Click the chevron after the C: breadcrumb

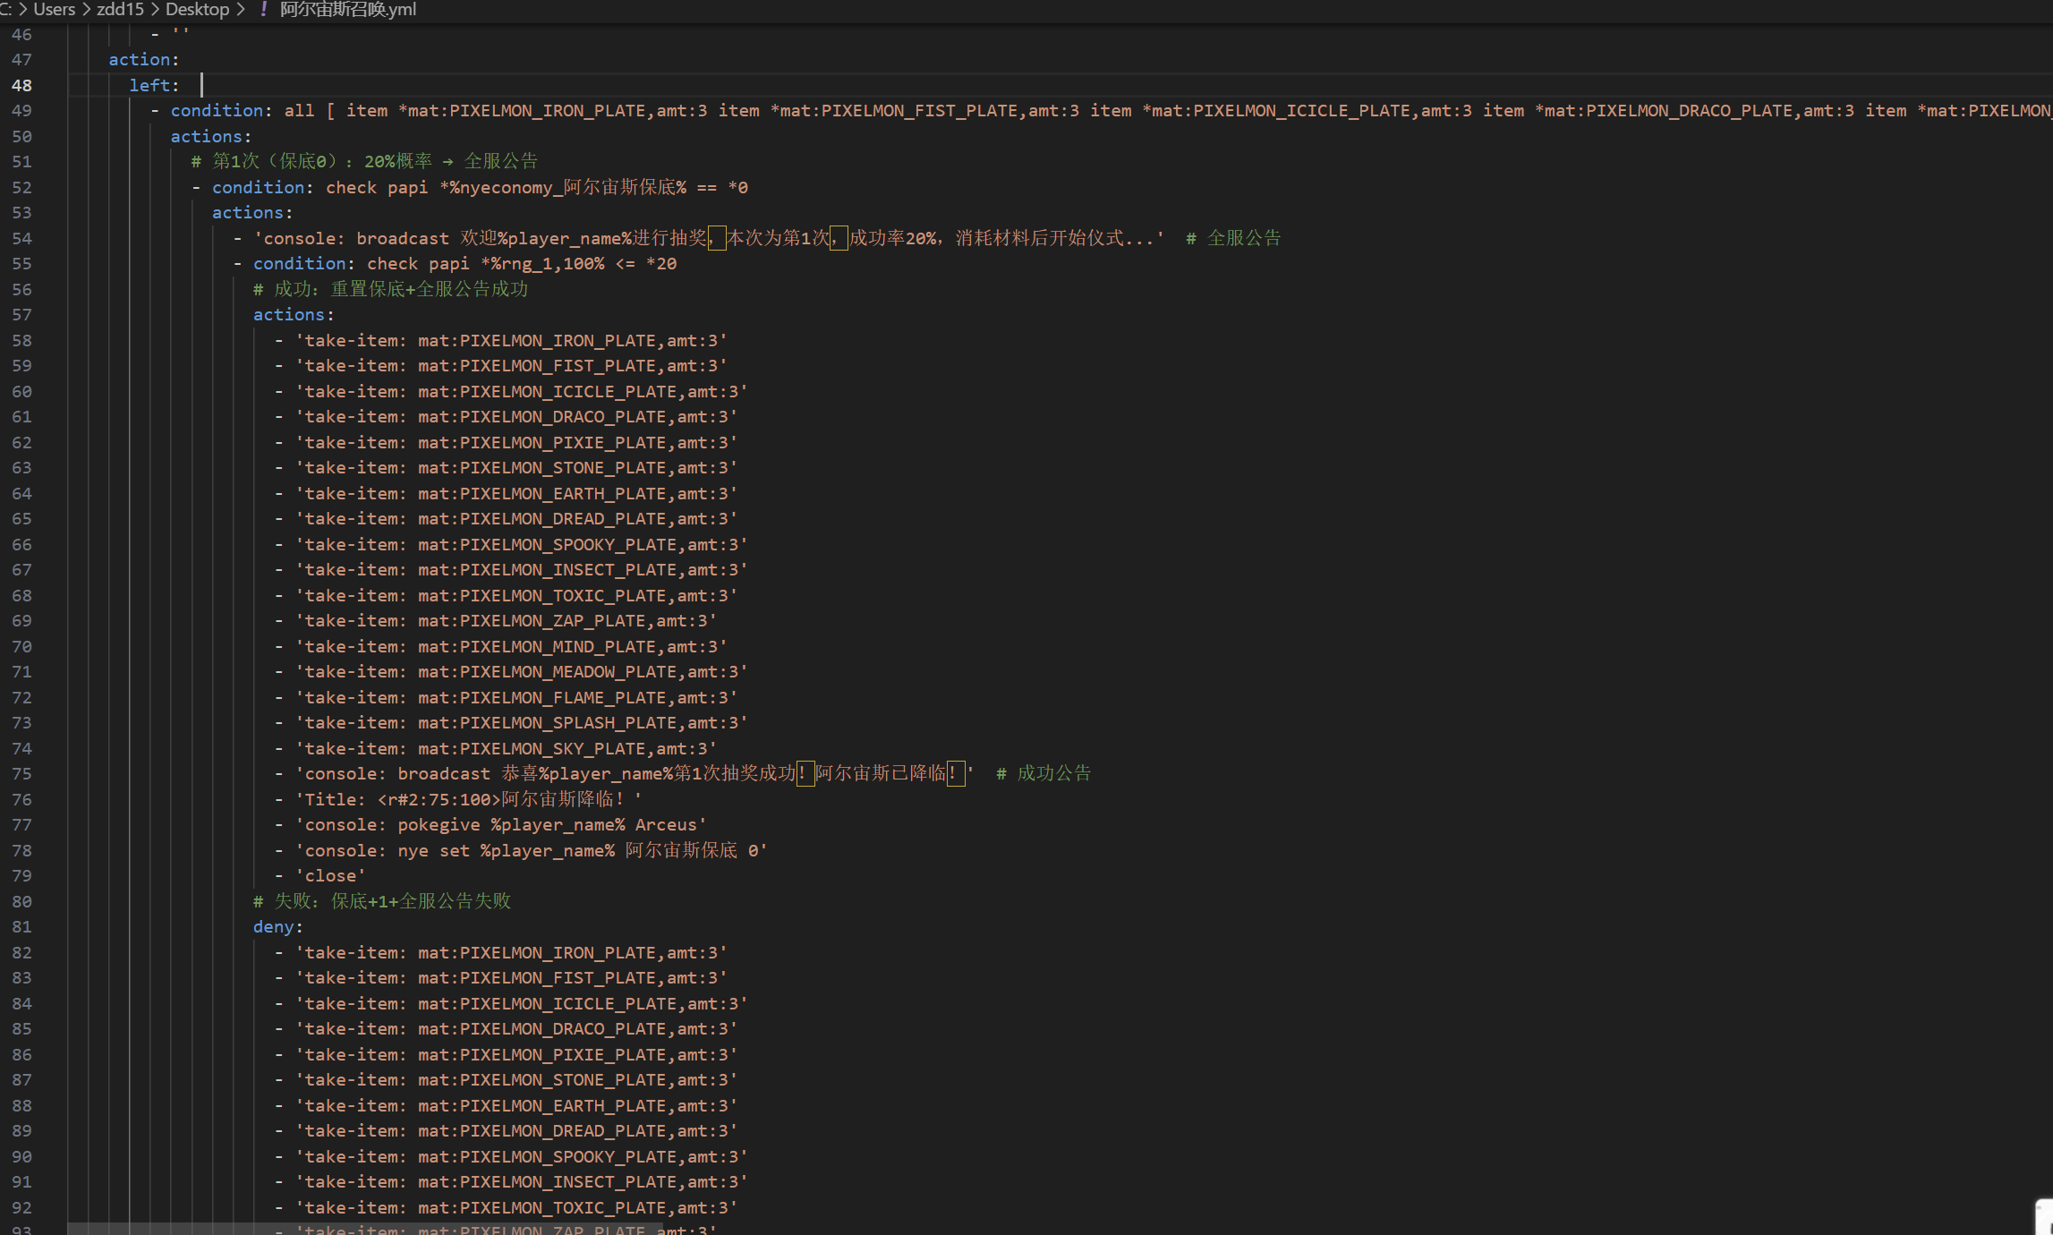(22, 10)
